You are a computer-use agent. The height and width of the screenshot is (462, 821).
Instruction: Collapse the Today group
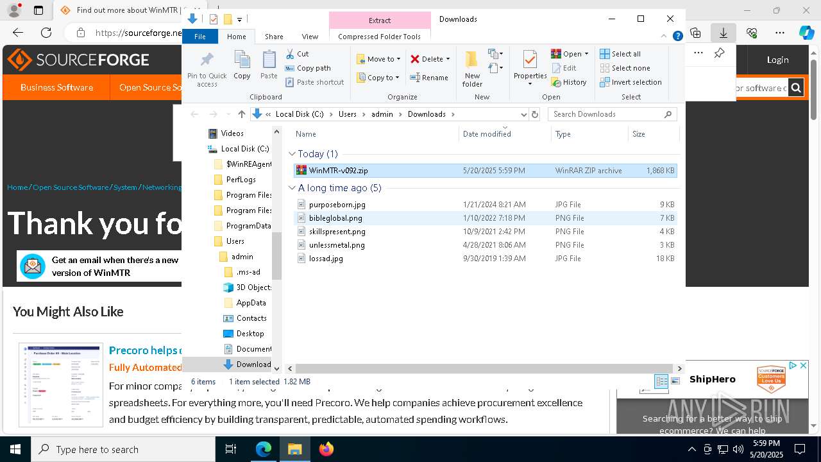[x=292, y=154]
